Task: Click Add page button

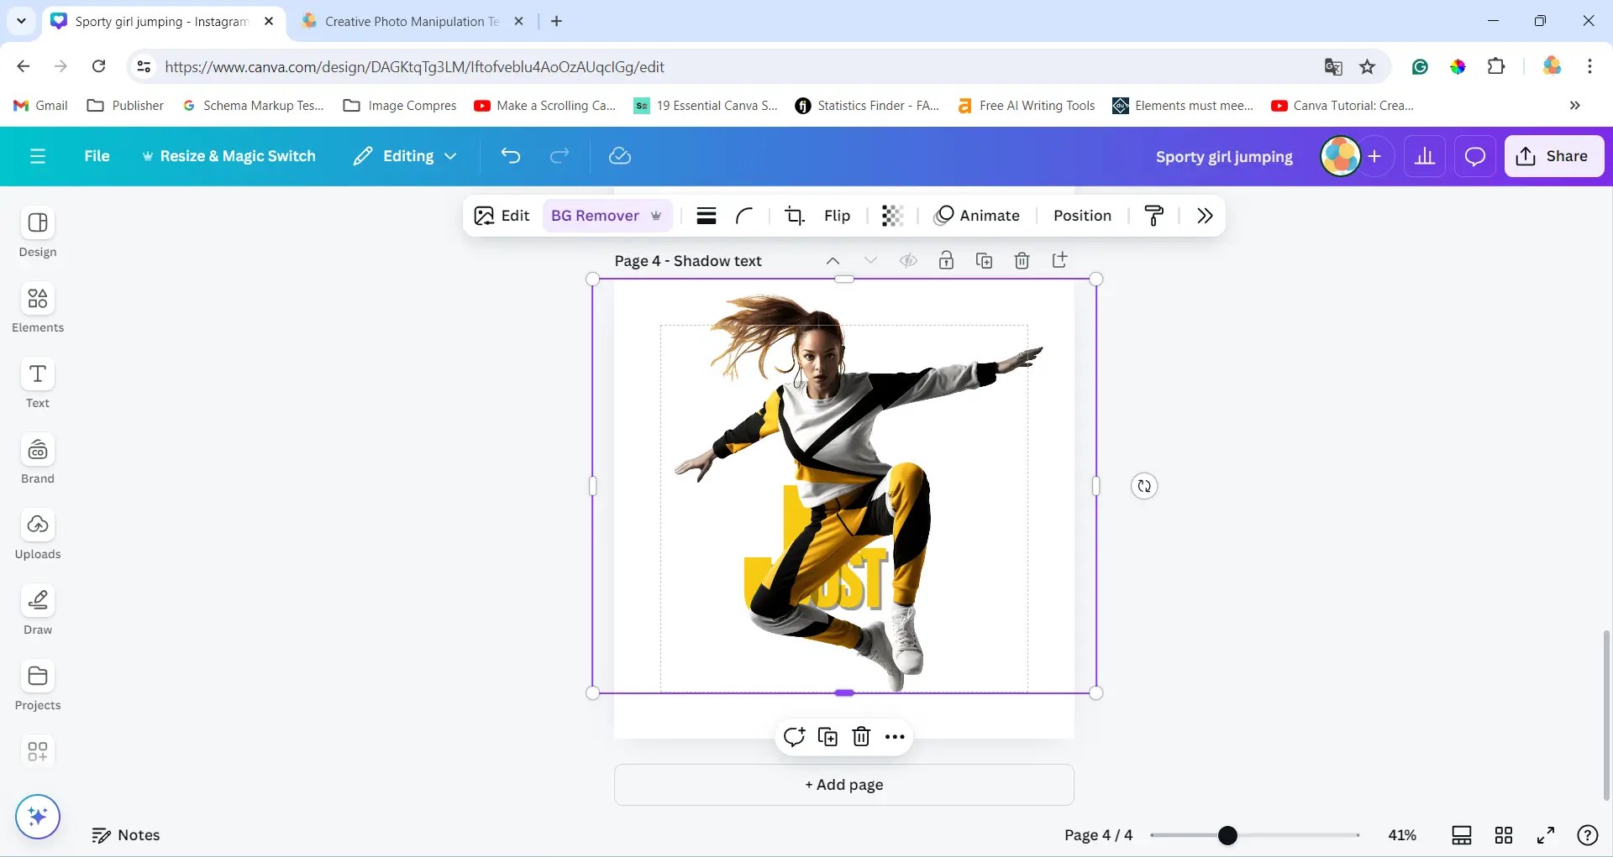Action: click(843, 785)
